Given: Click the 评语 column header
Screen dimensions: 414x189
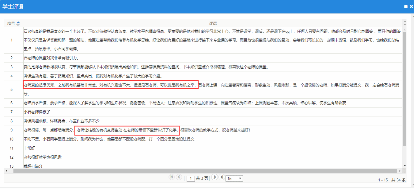Looking at the screenshot, I should 213,23.
